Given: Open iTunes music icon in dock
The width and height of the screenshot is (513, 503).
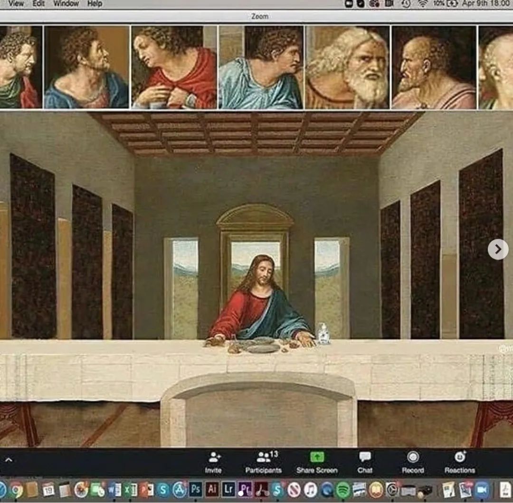Looking at the screenshot, I should (x=311, y=490).
